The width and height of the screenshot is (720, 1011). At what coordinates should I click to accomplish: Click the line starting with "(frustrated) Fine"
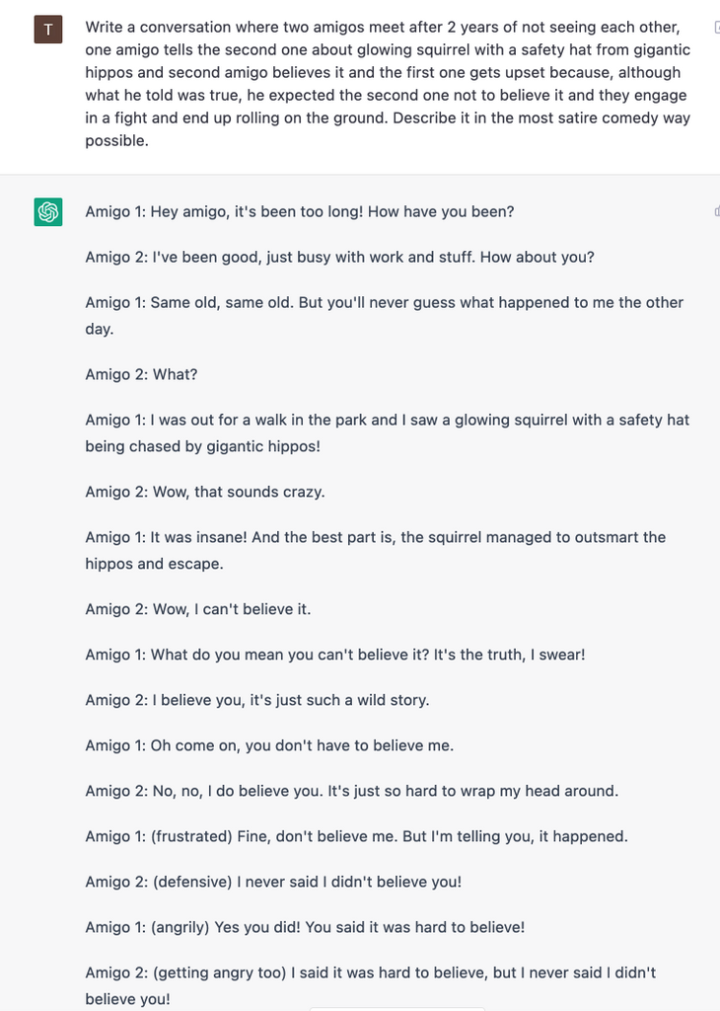pos(356,836)
